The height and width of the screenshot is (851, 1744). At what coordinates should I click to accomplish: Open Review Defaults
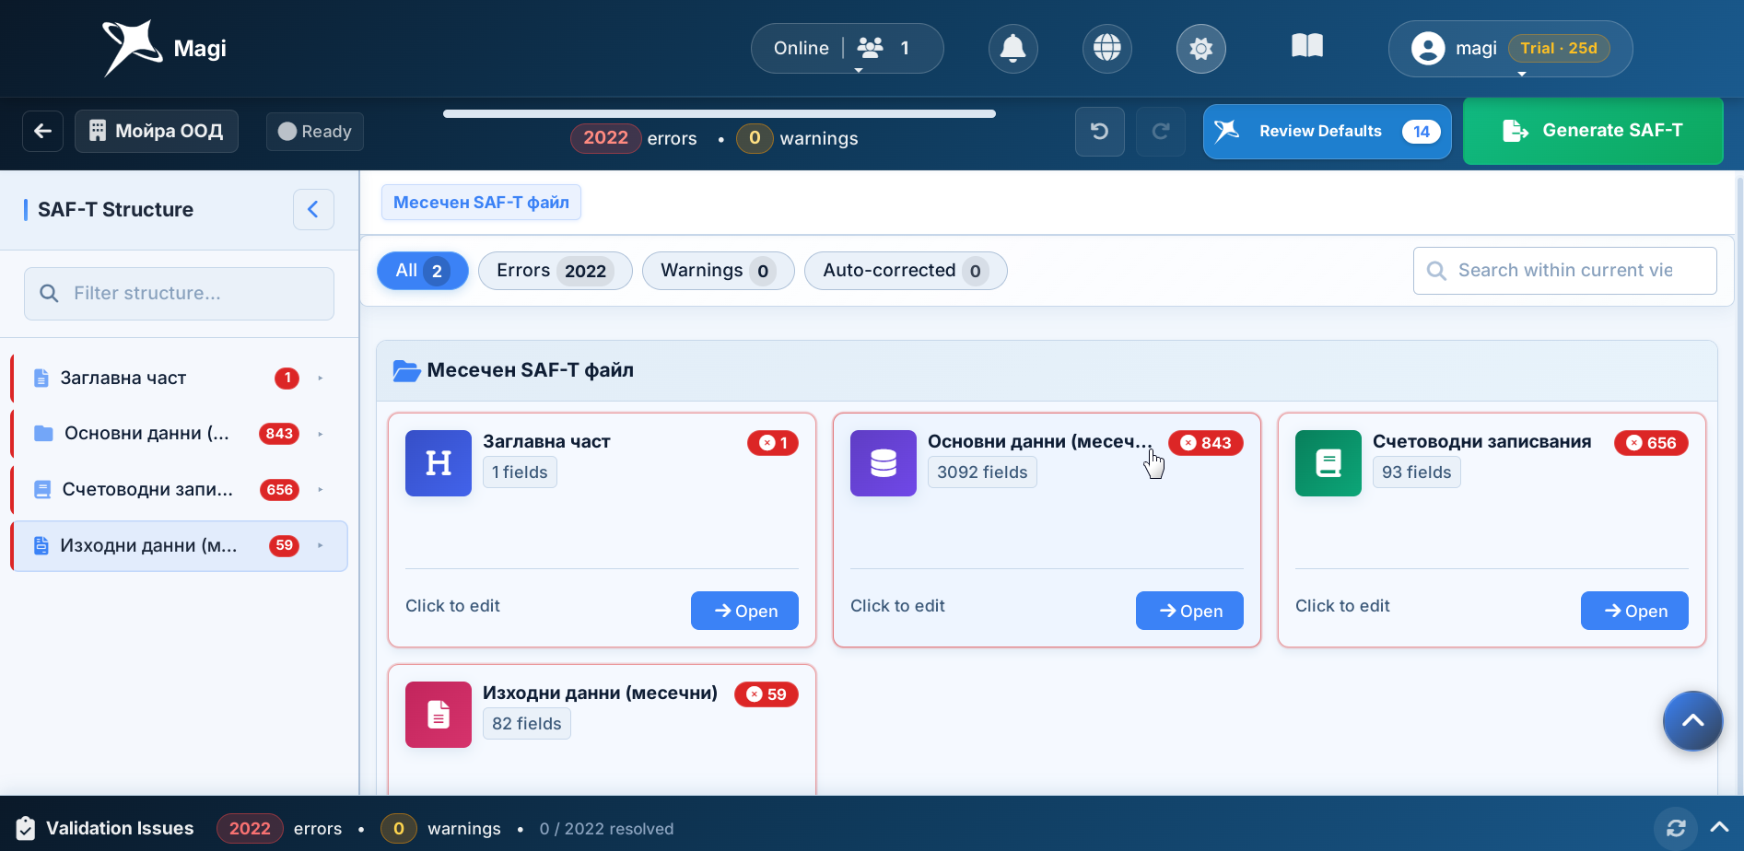[x=1327, y=132]
